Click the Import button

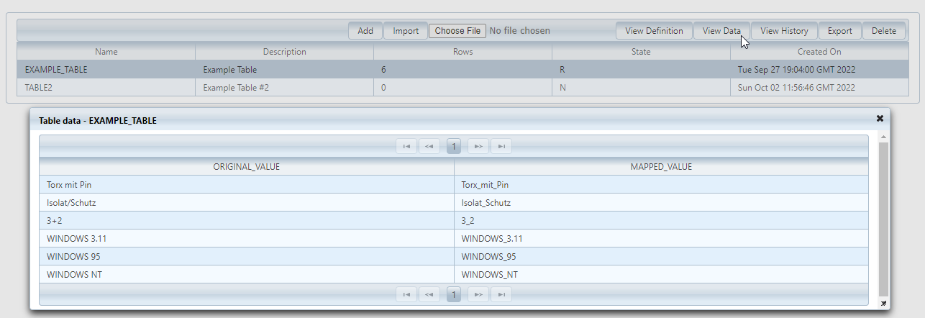(406, 31)
